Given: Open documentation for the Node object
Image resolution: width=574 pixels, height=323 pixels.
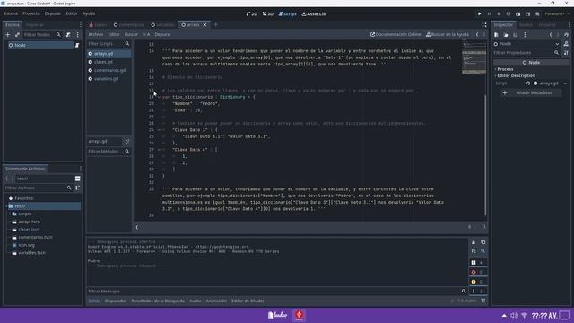Looking at the screenshot, I should tap(566, 44).
